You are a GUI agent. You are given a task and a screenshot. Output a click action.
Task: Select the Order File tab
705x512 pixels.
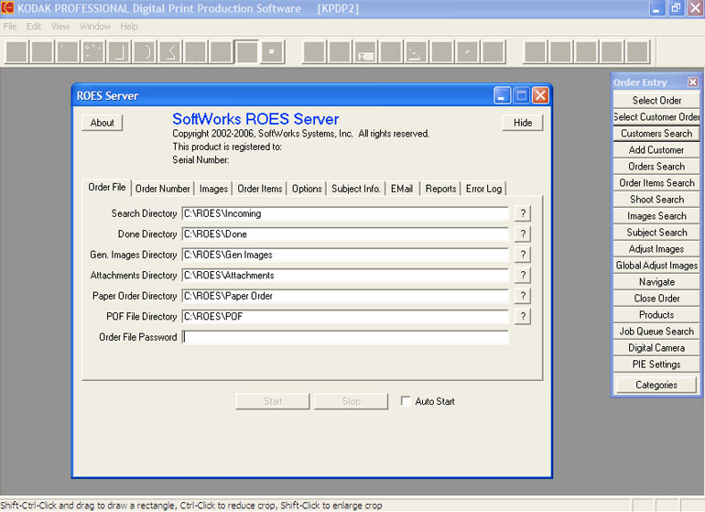[x=106, y=187]
